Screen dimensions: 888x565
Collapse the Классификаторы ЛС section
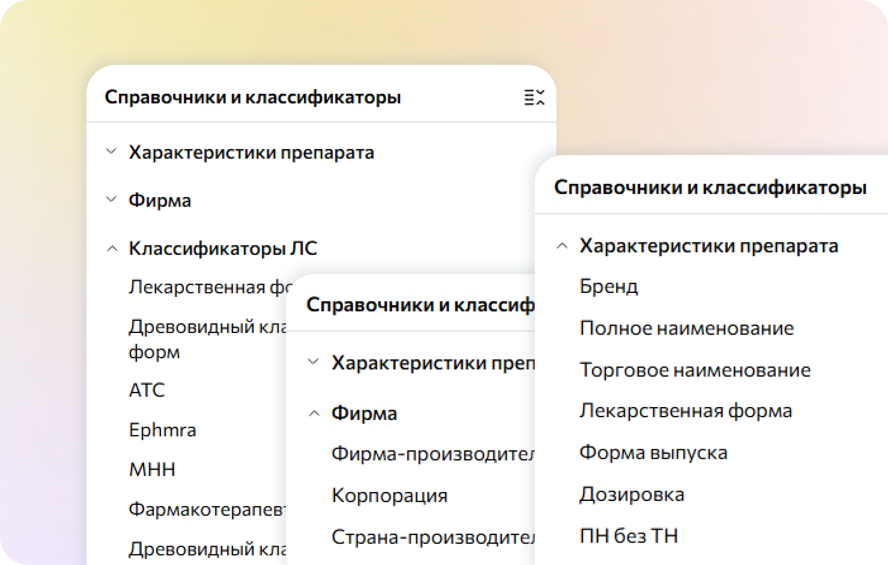111,249
